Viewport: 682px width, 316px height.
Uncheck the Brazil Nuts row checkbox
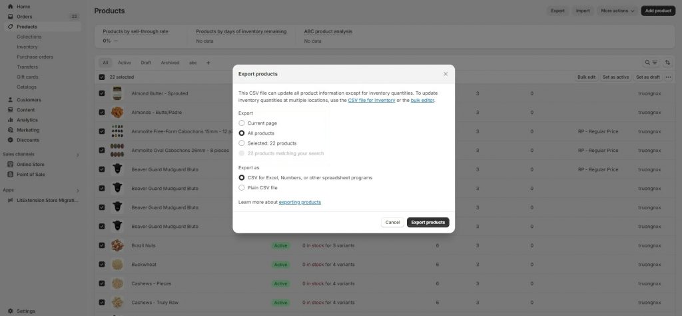[x=102, y=245]
